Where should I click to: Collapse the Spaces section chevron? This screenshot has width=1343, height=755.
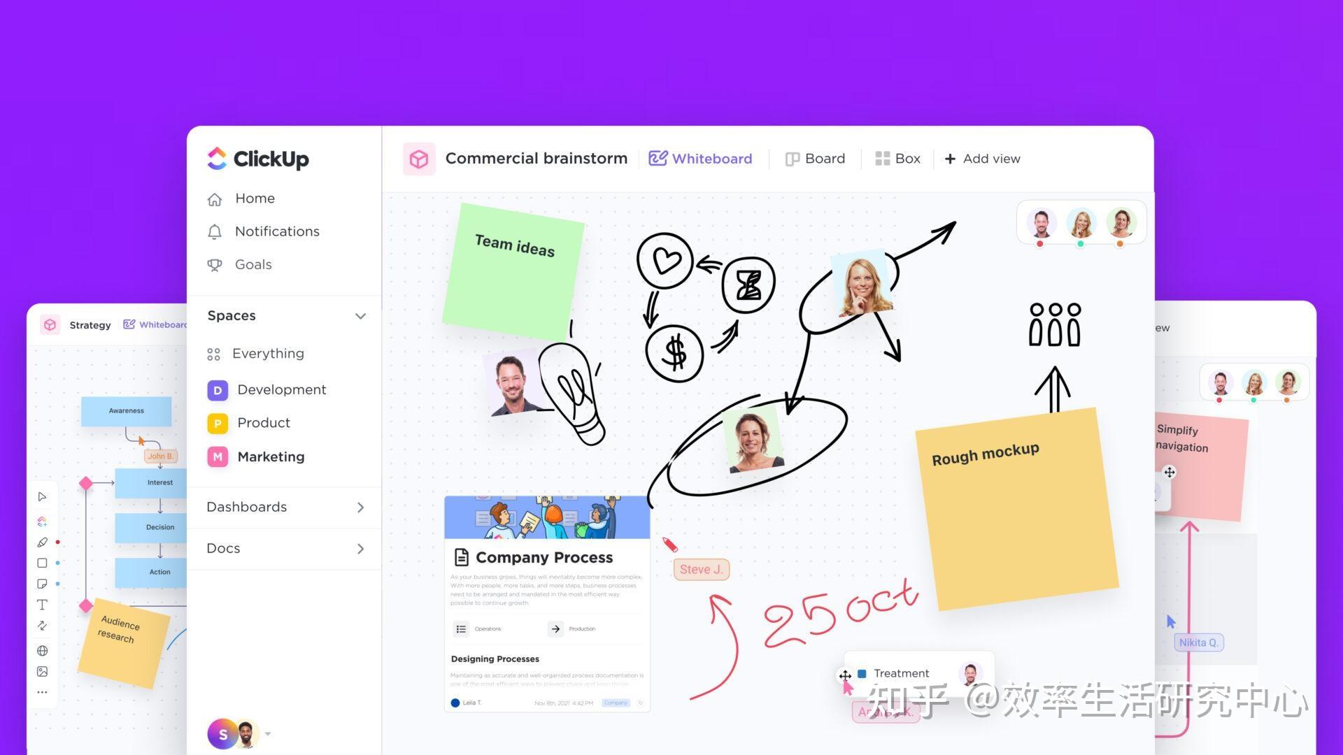click(x=360, y=316)
